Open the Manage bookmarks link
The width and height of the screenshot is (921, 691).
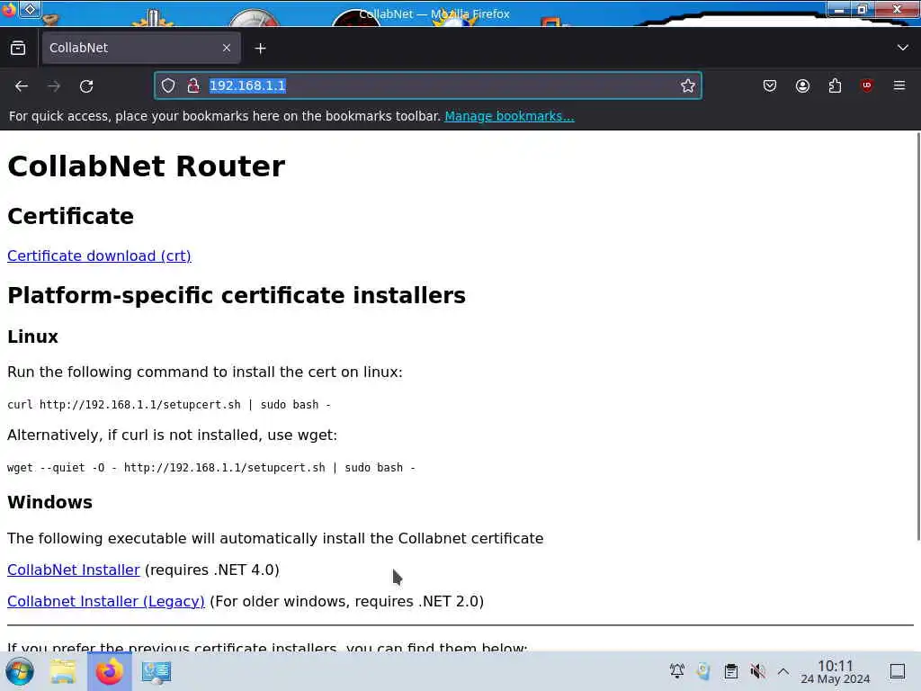click(x=509, y=116)
